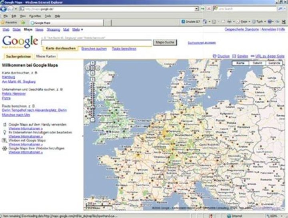This screenshot has width=288, height=218.
Task: Pan the map north with the up arrow
Action: pyautogui.click(x=93, y=63)
